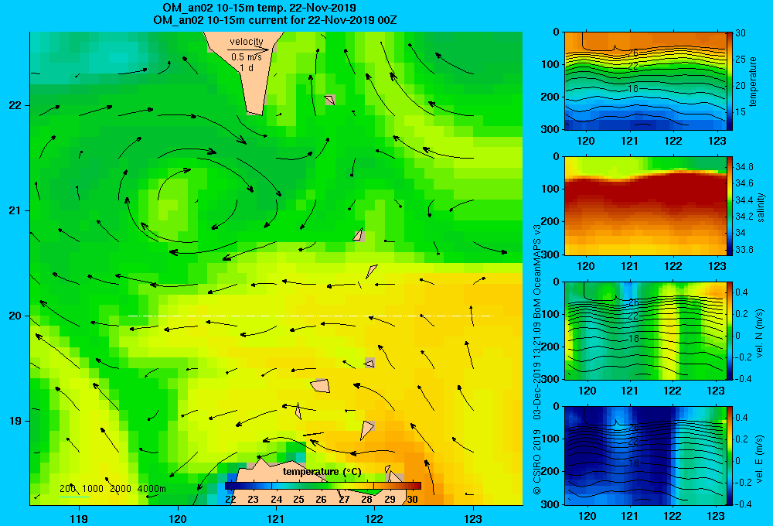Click latitude label 21 on main map's left axis
773x526 pixels.
tap(15, 210)
